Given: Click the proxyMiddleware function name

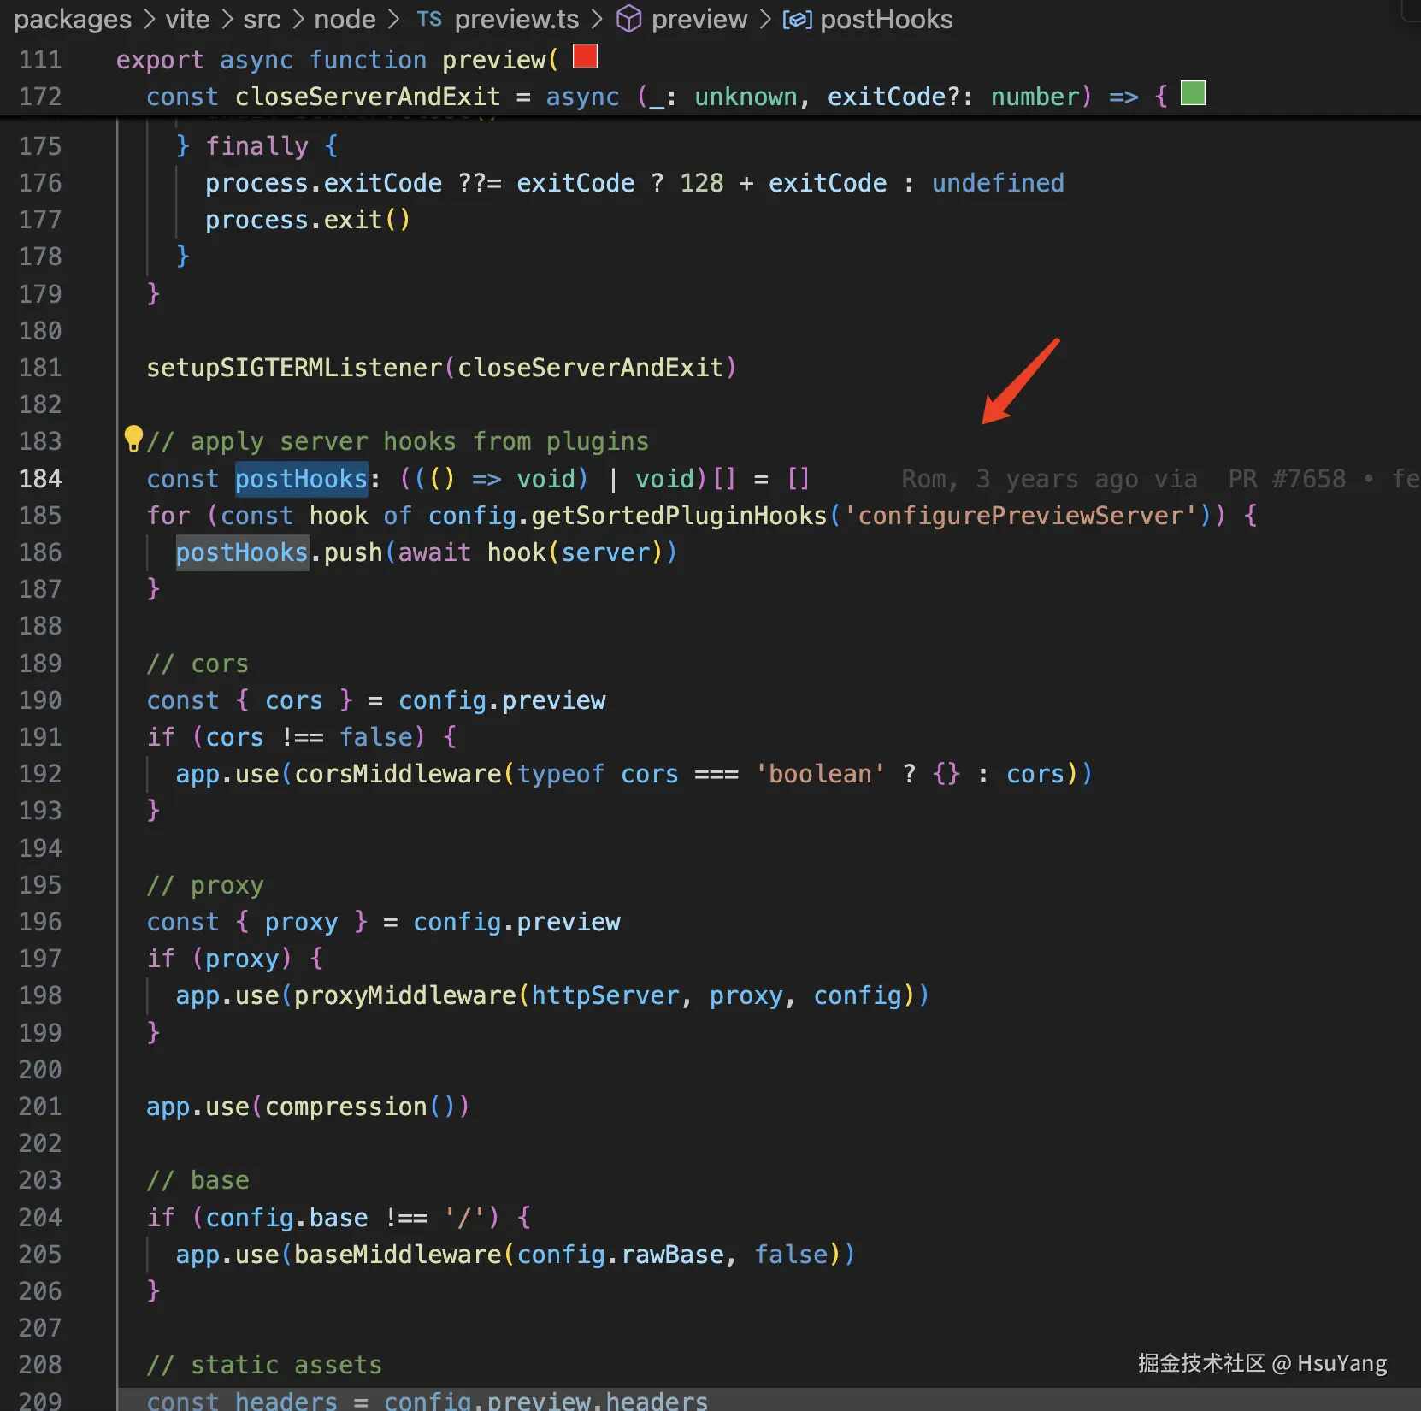Looking at the screenshot, I should point(405,995).
